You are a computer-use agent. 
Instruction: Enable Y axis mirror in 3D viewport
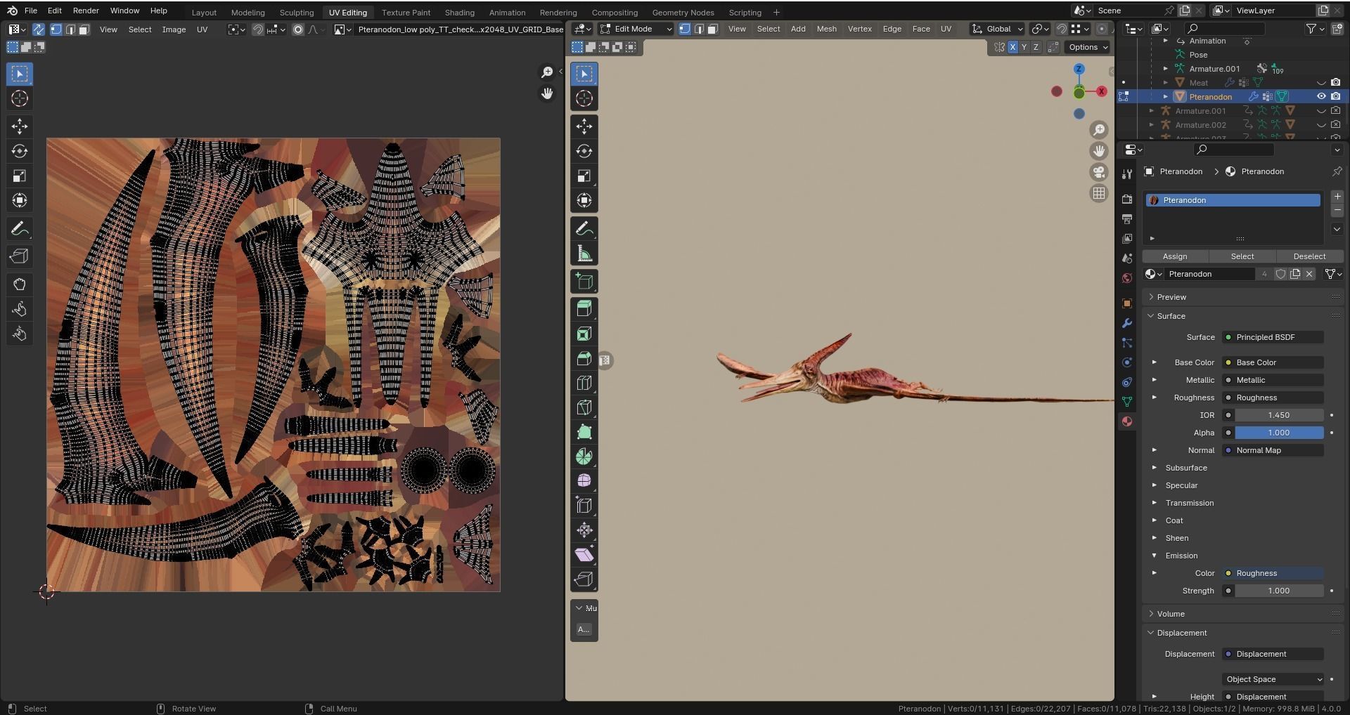tap(1024, 47)
